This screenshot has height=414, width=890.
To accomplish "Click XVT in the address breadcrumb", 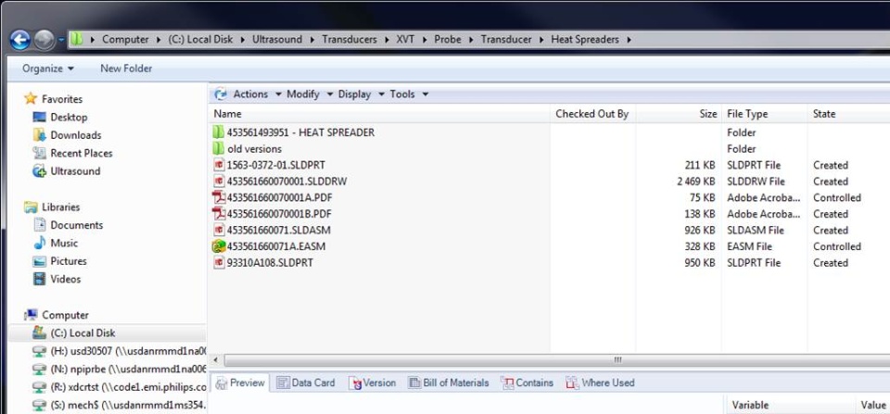I will click(x=406, y=39).
